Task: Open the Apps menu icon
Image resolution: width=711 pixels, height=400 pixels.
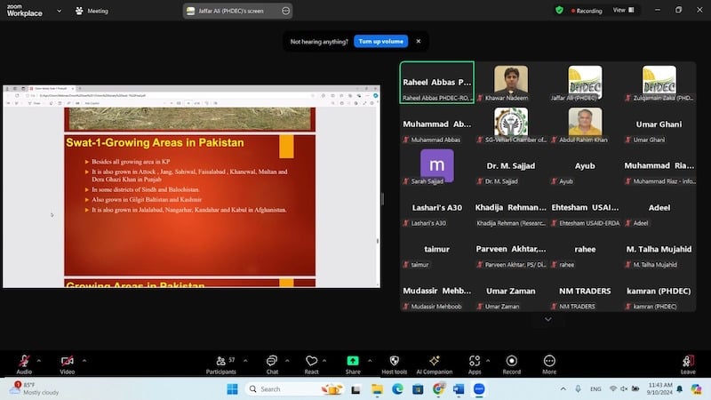Action: (x=474, y=361)
